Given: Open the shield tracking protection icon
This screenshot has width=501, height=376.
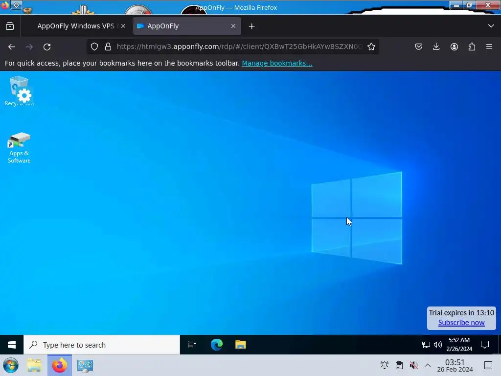Looking at the screenshot, I should 94,47.
